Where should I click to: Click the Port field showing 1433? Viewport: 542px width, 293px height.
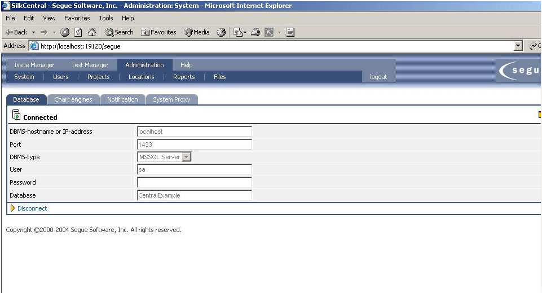pyautogui.click(x=195, y=145)
